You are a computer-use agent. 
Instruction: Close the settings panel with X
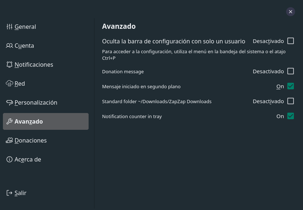click(291, 12)
